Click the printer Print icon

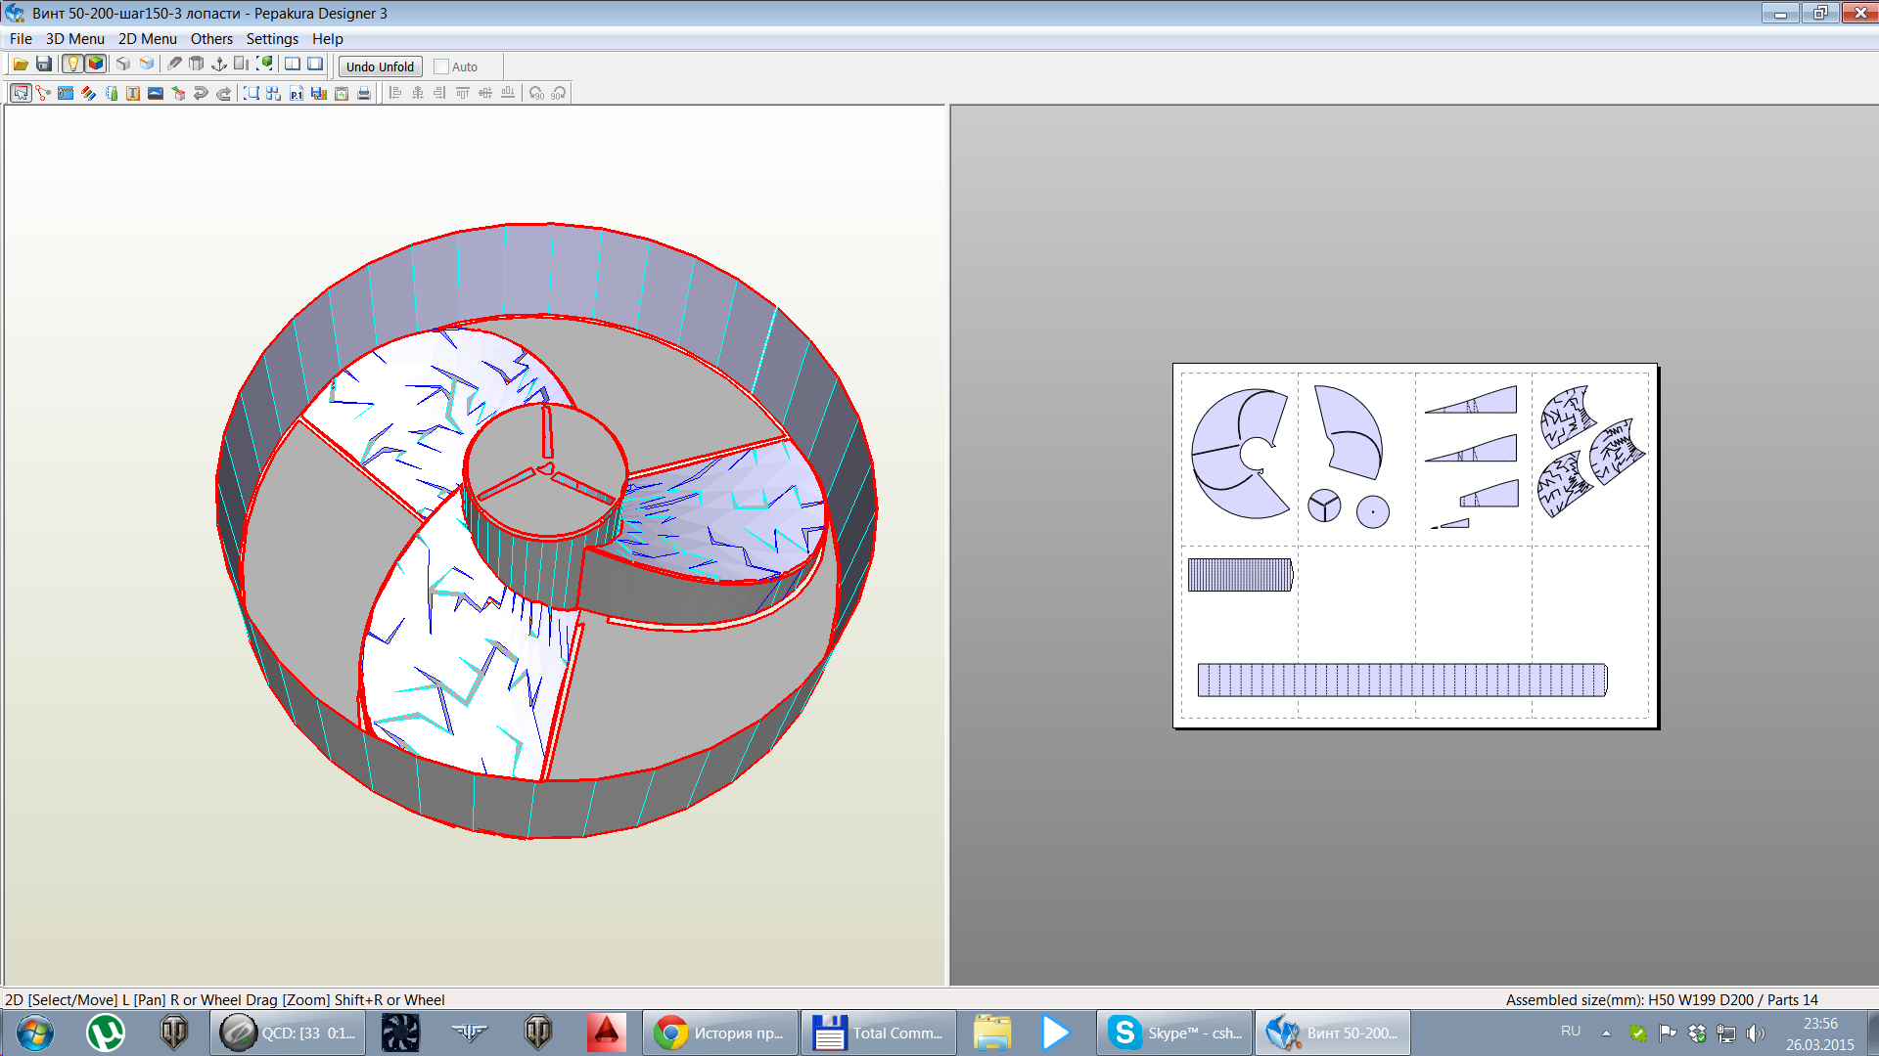[x=364, y=94]
